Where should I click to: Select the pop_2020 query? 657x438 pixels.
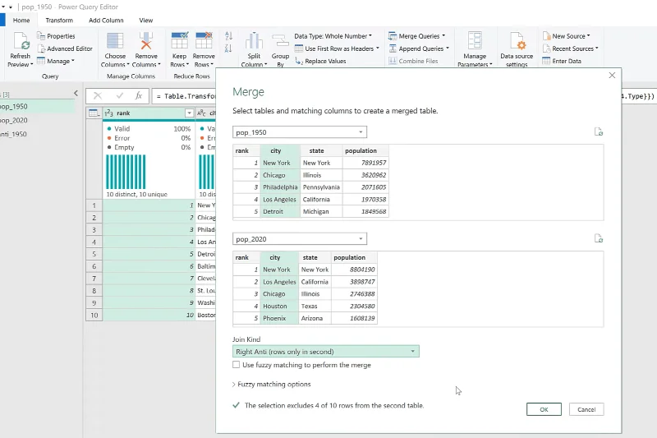point(38,120)
